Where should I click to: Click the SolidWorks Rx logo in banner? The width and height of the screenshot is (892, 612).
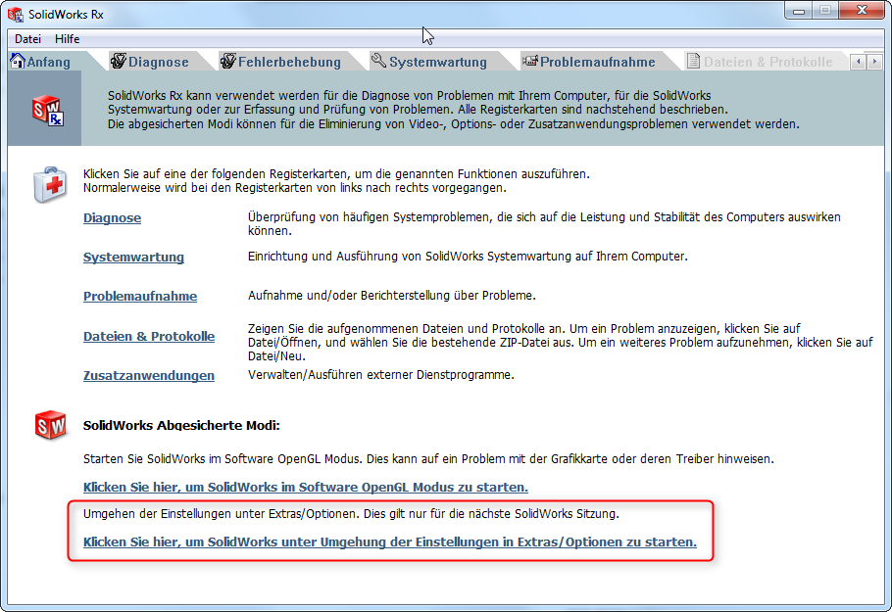tap(48, 111)
